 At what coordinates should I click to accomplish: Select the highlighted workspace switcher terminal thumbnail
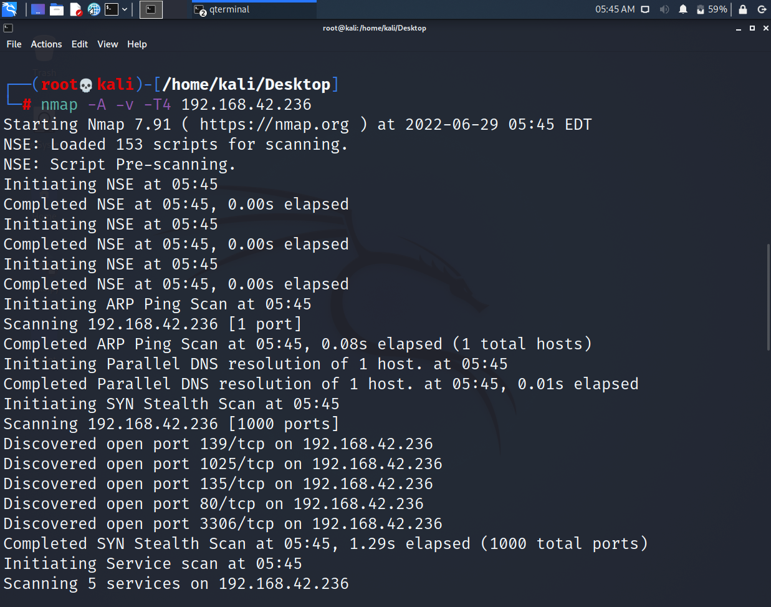point(151,9)
